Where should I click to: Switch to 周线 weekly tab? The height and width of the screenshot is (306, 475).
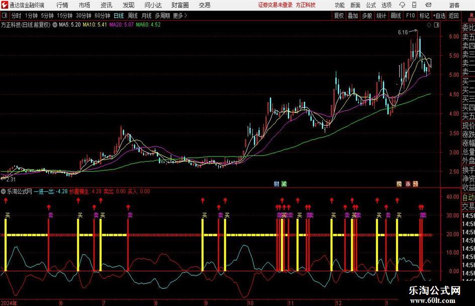coord(132,16)
